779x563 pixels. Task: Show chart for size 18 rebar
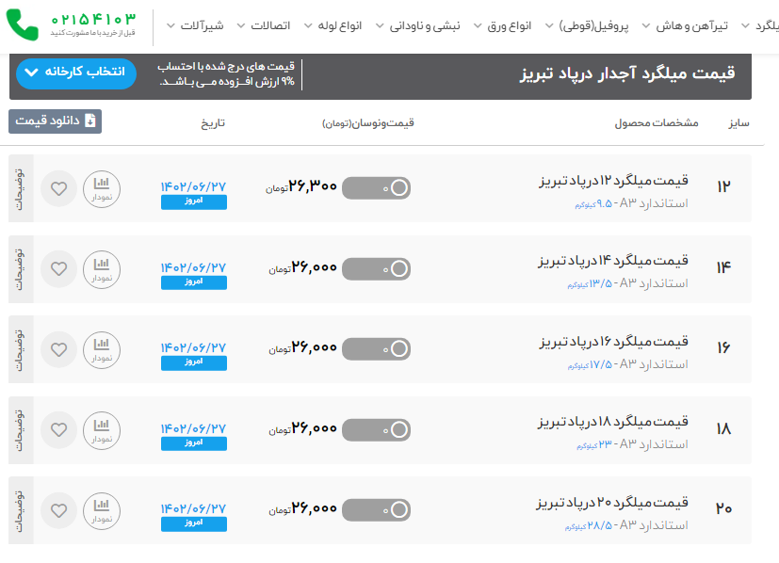pyautogui.click(x=102, y=430)
